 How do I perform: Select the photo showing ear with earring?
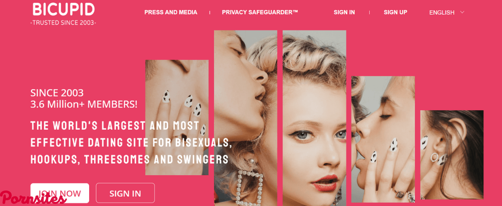tap(452, 155)
